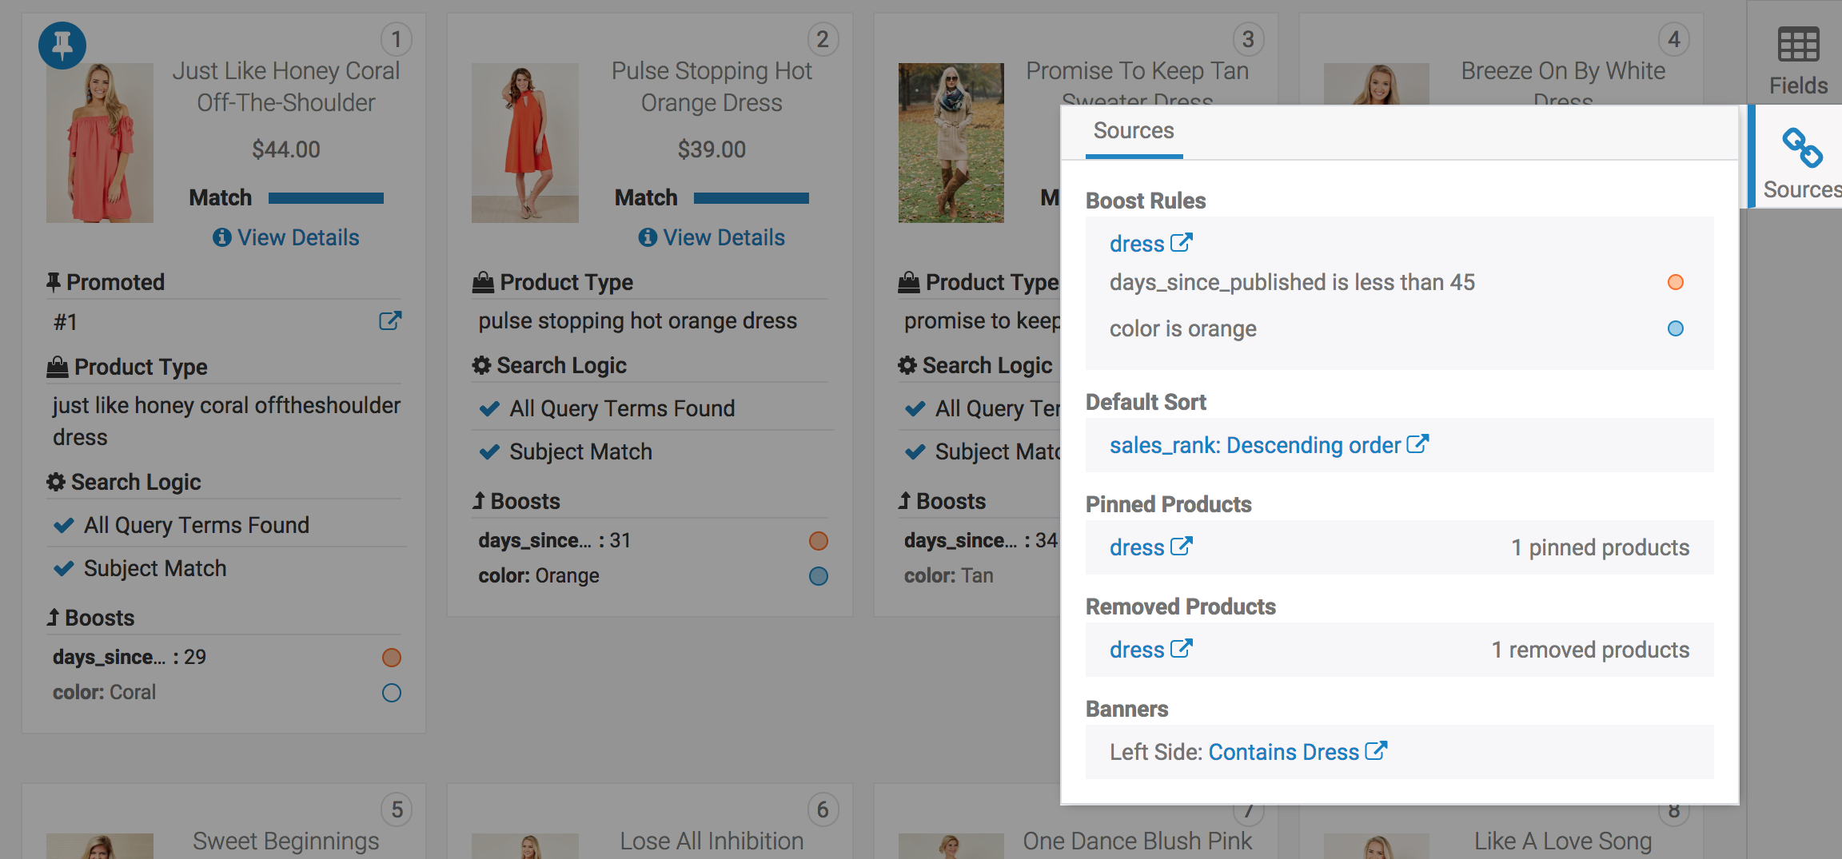Click external link icon beside Boost Rules dress
Image resolution: width=1842 pixels, height=859 pixels.
pos(1181,243)
